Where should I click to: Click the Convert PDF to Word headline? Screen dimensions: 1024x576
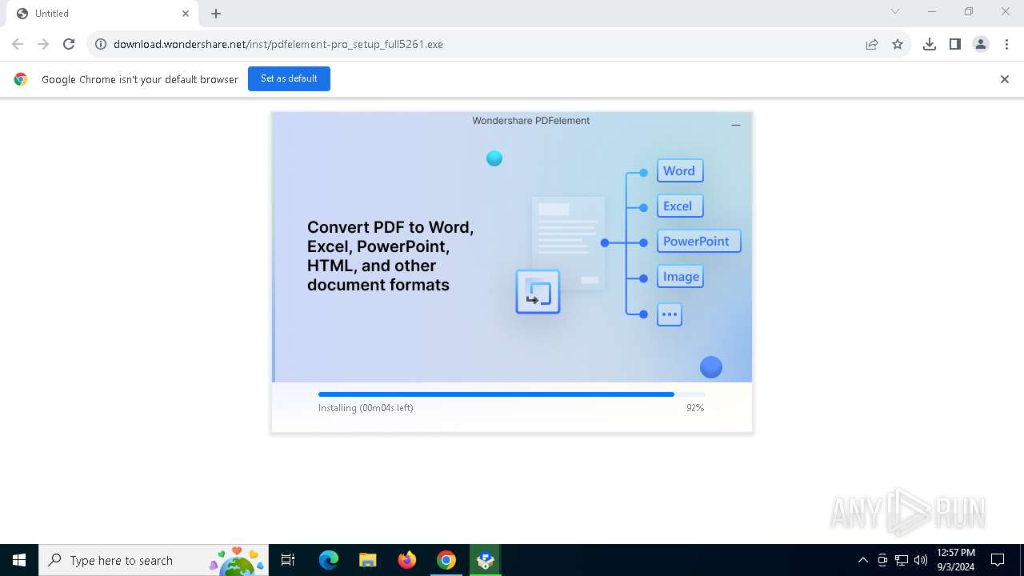click(x=390, y=256)
